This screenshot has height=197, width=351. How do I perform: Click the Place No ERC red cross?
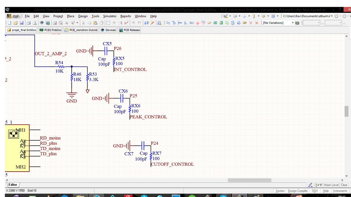[251, 23]
